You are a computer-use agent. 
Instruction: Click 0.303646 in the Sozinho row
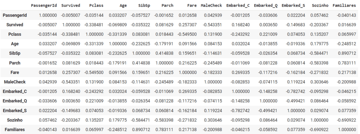[x=213, y=120]
